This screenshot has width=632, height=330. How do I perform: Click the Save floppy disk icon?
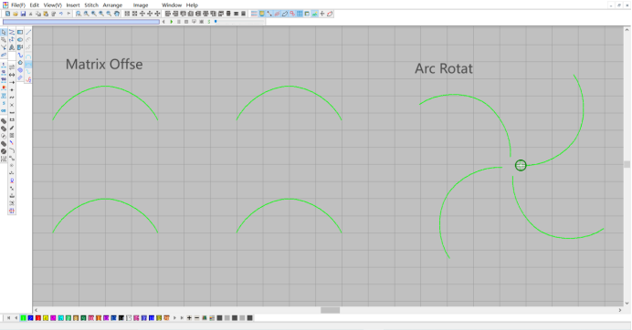[x=23, y=14]
